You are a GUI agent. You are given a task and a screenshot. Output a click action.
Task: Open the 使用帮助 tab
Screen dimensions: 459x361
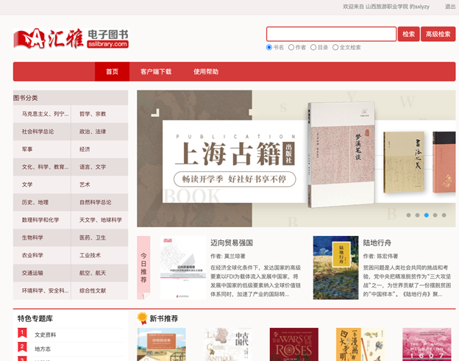coord(206,71)
